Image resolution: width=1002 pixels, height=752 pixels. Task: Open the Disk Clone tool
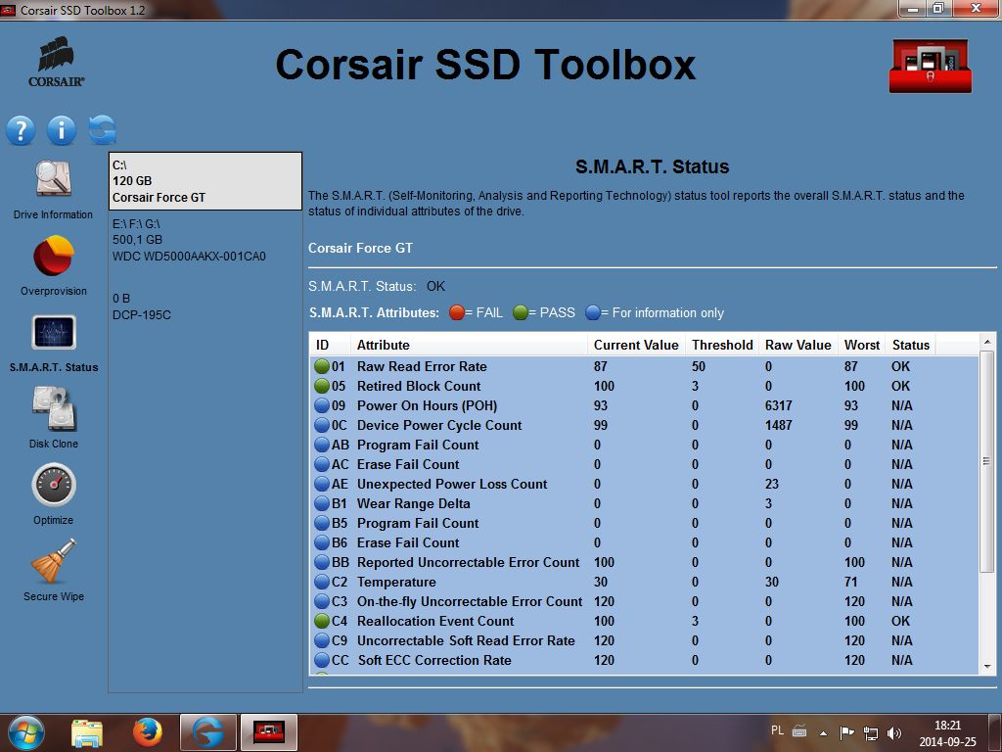53,417
